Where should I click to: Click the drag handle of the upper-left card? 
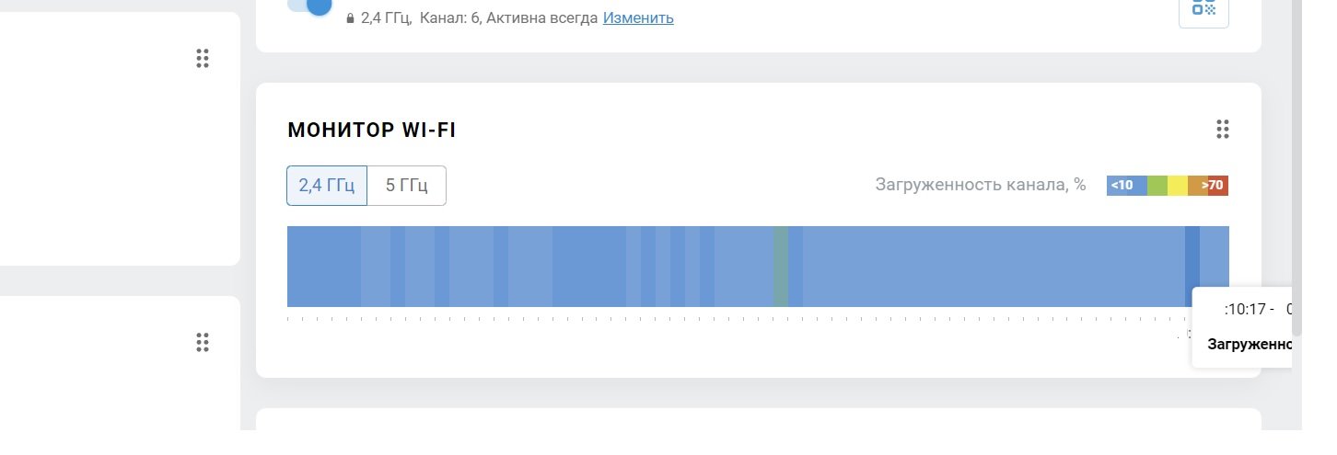tap(203, 59)
